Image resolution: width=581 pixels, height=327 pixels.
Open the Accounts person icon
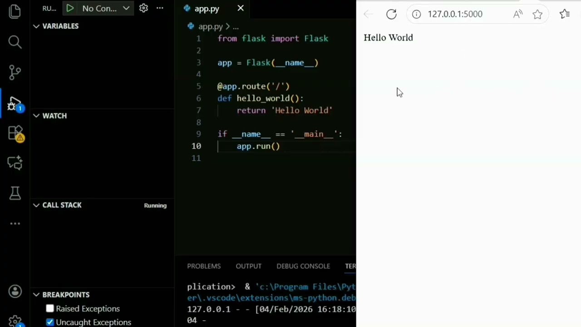tap(15, 292)
